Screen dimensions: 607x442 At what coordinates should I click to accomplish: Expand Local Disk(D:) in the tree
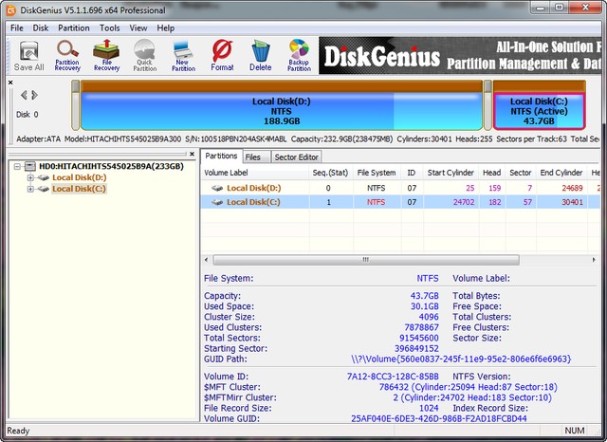point(30,177)
